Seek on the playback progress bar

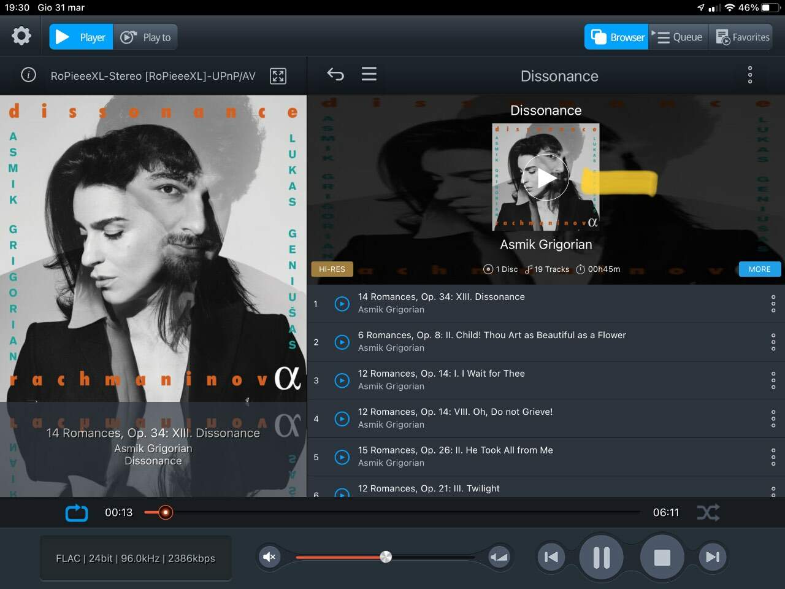[x=392, y=512]
